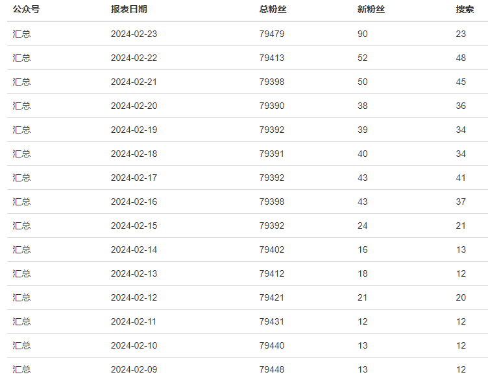Click the 搜索 column header
Screen dimensions: 488x381
[465, 9]
